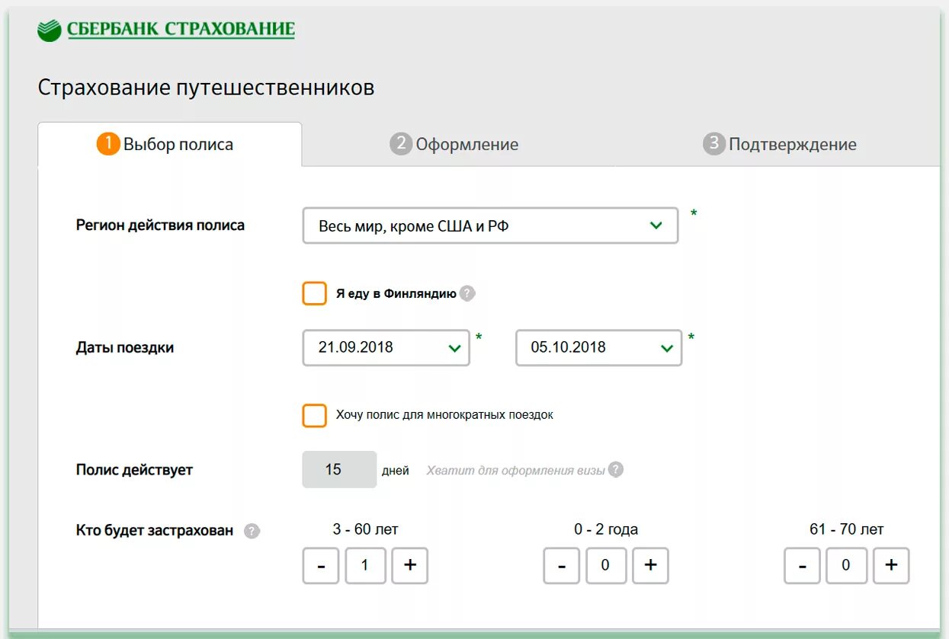
Task: Open help icon next to Хватит для оформления визы
Action: (x=616, y=470)
